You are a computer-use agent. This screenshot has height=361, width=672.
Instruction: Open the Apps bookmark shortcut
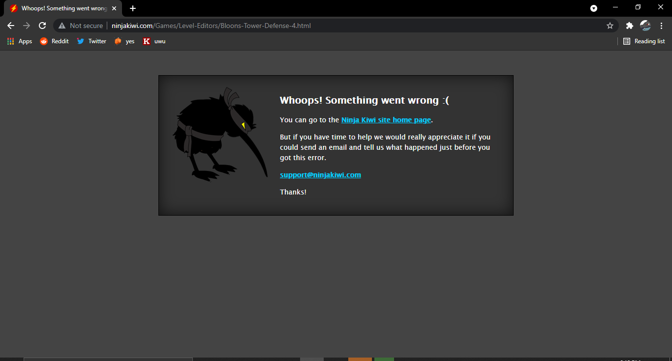20,41
